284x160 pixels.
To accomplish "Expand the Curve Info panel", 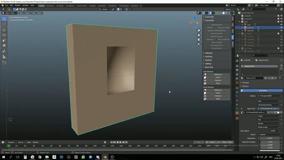I will (x=209, y=17).
